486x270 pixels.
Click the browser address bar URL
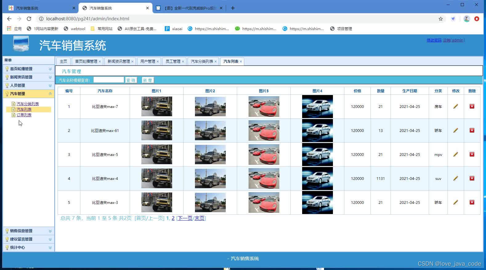[x=87, y=19]
